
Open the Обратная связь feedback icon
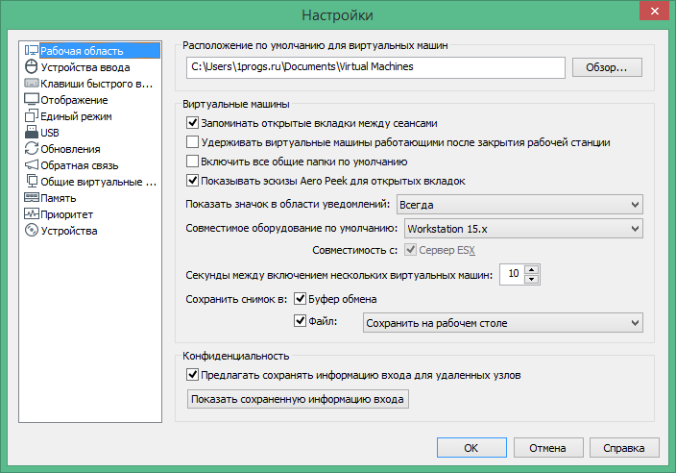(31, 165)
